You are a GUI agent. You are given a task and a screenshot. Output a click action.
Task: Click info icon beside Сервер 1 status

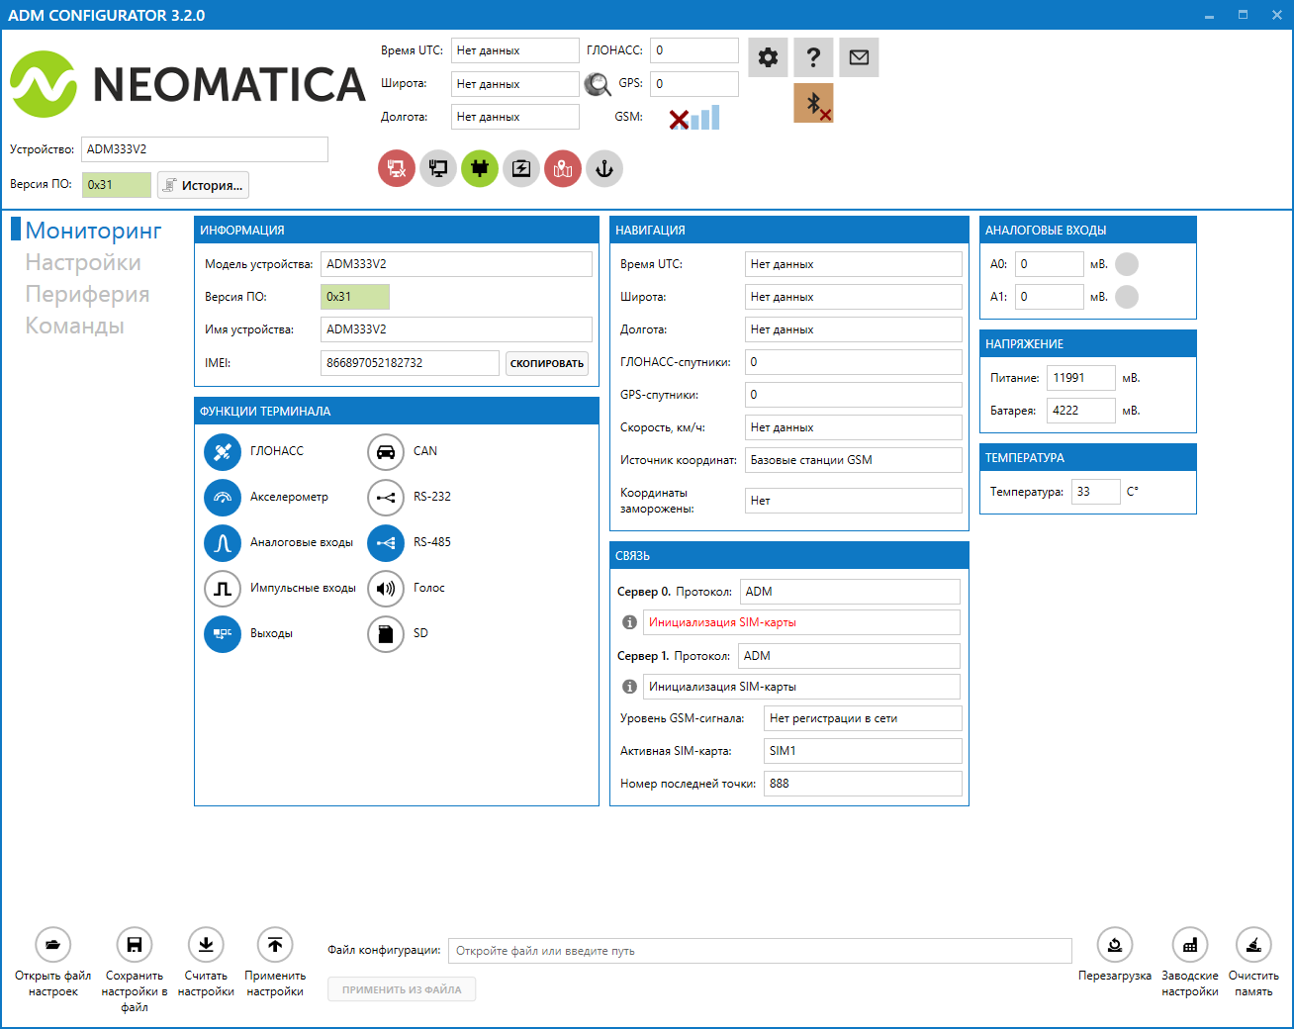(629, 687)
